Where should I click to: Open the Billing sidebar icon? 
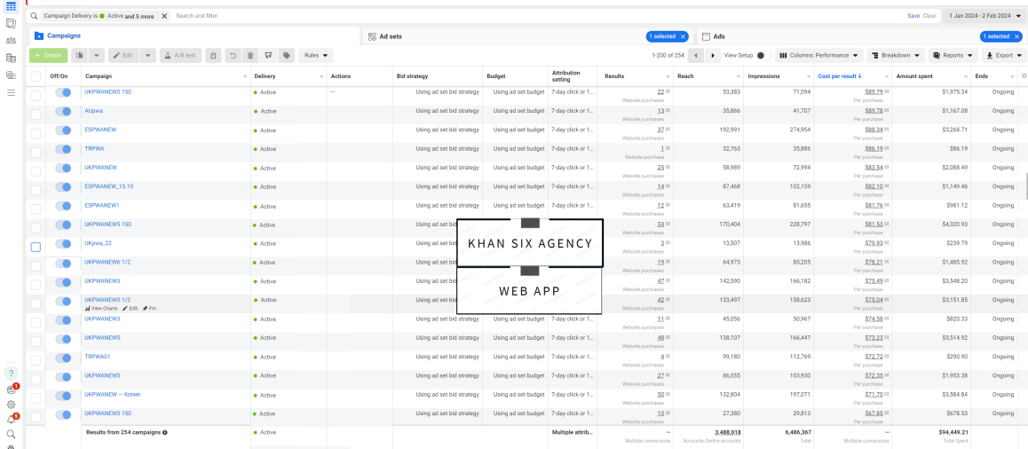[11, 59]
